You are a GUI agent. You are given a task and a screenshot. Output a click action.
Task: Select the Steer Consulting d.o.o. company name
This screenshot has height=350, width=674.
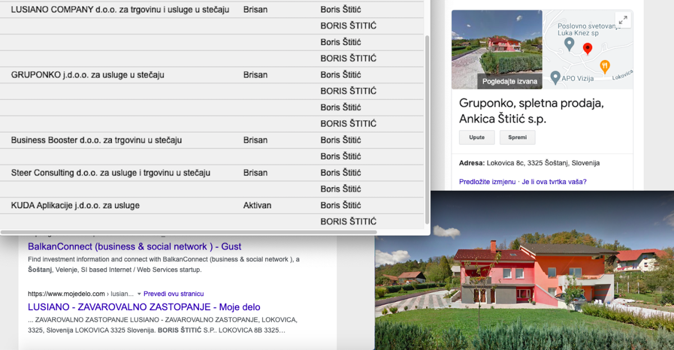(x=111, y=173)
